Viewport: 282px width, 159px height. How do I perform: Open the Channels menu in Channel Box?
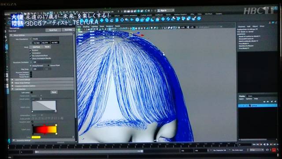point(241,26)
